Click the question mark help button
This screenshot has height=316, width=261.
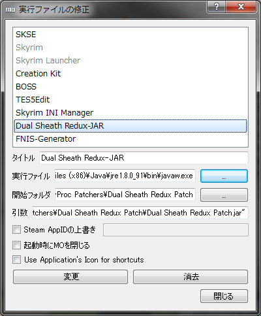[x=217, y=7]
